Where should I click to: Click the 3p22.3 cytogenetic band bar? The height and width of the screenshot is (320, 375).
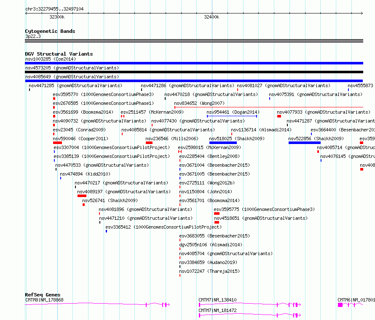[x=194, y=41]
